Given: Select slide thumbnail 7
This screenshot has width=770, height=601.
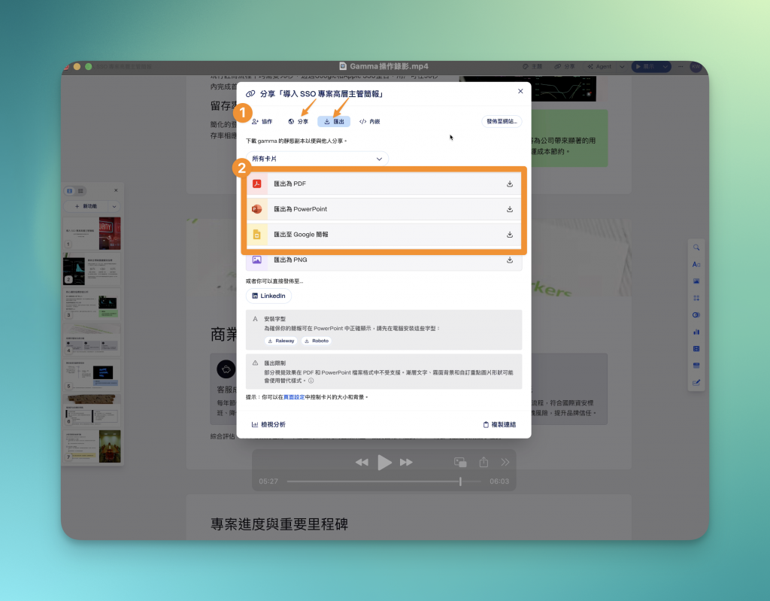Looking at the screenshot, I should click(92, 446).
